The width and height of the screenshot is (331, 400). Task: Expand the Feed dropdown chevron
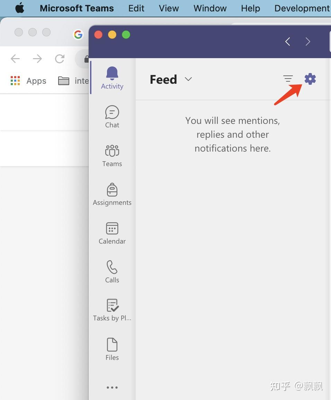click(188, 79)
